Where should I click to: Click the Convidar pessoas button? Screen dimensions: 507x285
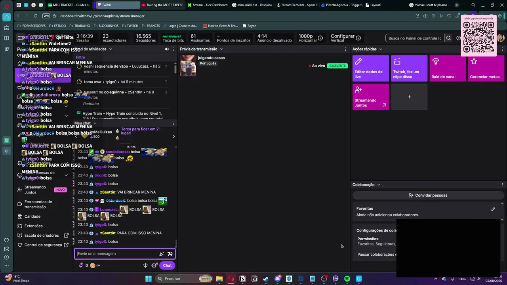pos(428,195)
